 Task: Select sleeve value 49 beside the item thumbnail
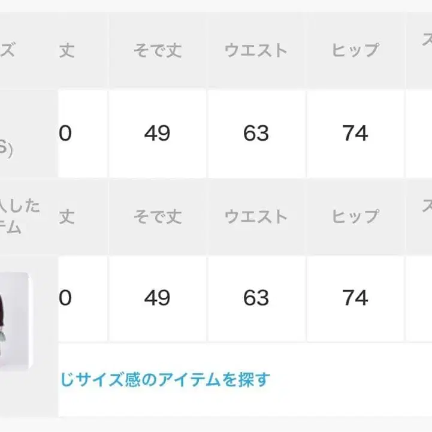[158, 298]
